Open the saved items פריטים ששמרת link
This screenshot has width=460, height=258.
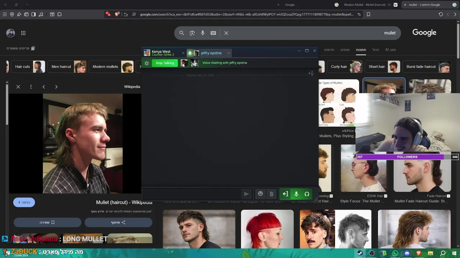pyautogui.click(x=21, y=48)
